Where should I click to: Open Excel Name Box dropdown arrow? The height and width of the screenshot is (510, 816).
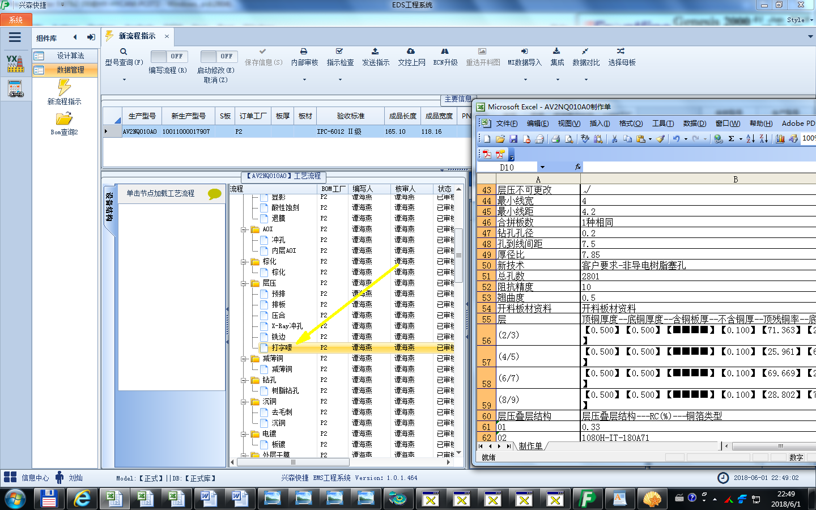[x=542, y=167]
